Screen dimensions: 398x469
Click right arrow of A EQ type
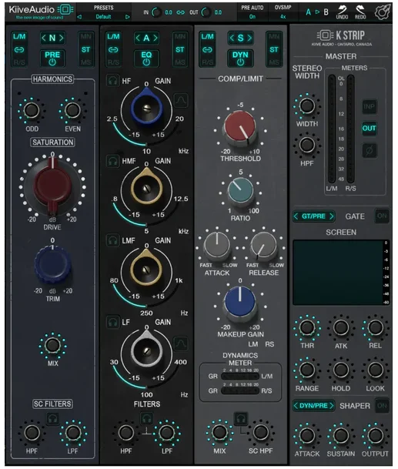pos(156,38)
